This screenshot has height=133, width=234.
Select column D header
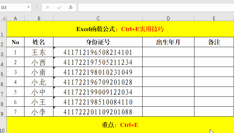click(168, 18)
